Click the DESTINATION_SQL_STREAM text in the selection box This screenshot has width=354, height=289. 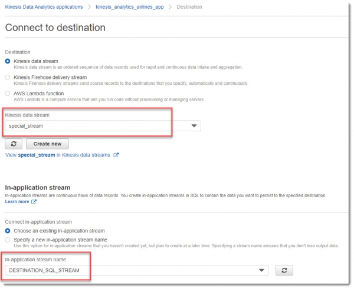[x=44, y=270]
